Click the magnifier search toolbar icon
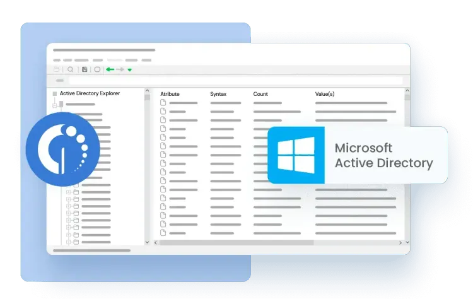 71,69
